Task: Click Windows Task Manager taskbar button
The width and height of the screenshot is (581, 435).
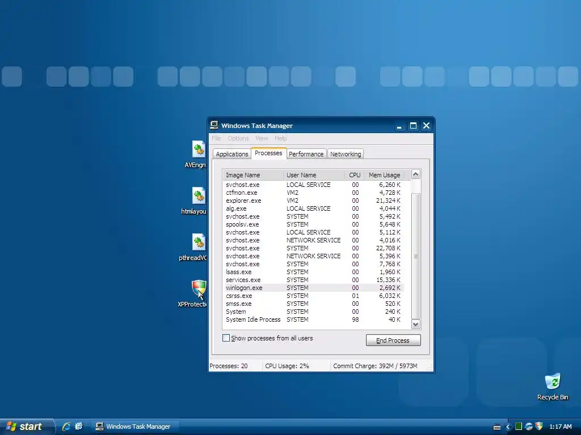Action: point(135,427)
